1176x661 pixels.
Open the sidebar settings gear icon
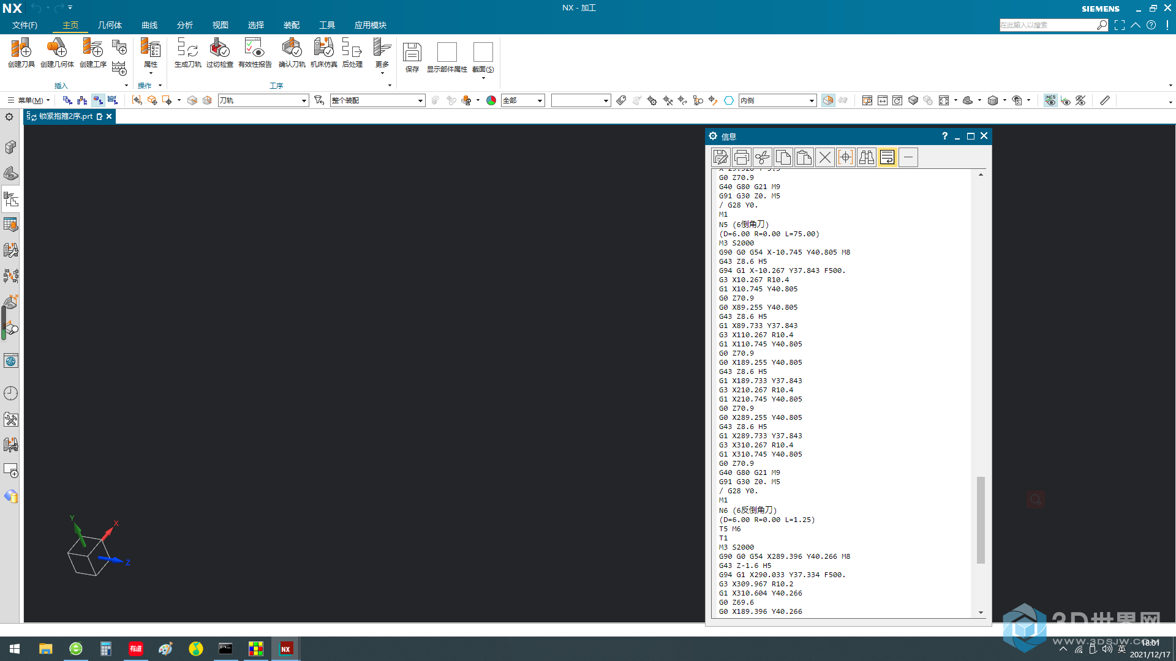9,116
